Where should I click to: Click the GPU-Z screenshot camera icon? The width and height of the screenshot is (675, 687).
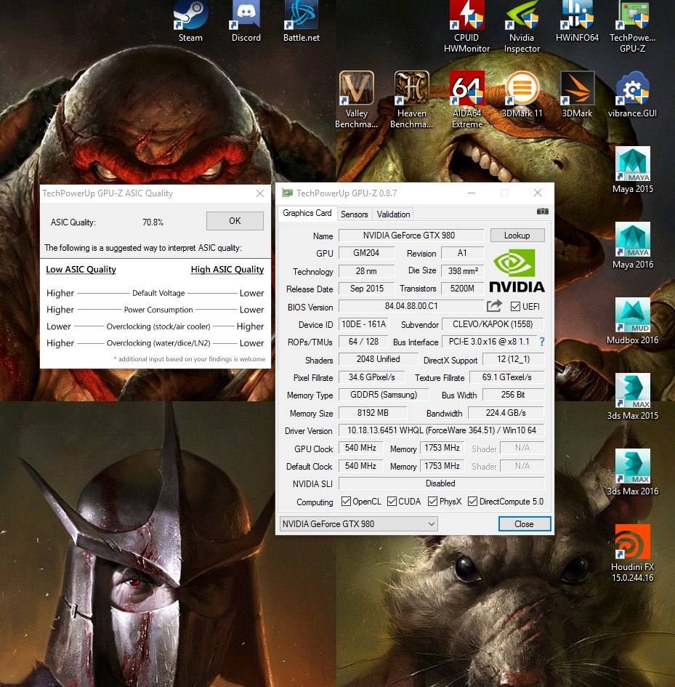tap(542, 211)
